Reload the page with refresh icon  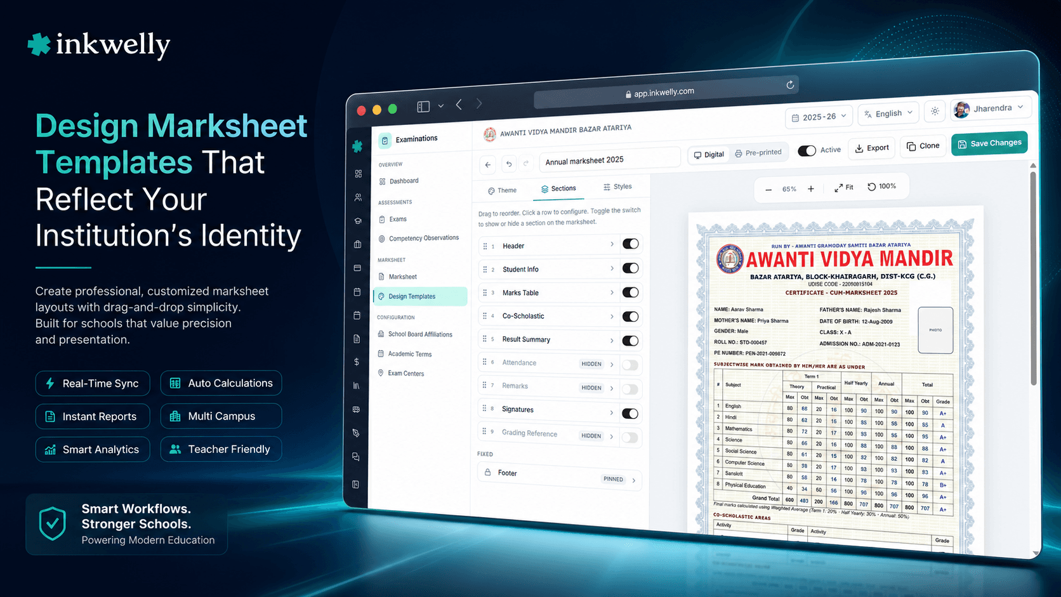[790, 85]
